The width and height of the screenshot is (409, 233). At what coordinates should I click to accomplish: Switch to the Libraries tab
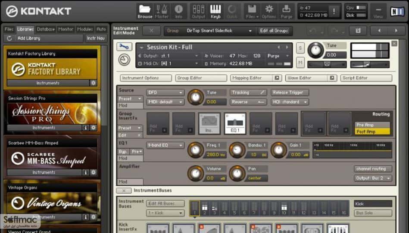click(25, 29)
